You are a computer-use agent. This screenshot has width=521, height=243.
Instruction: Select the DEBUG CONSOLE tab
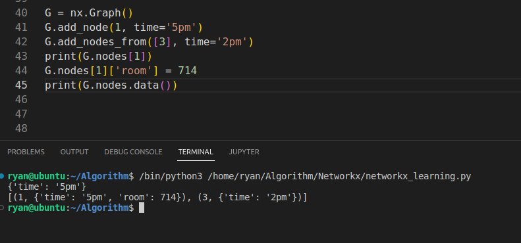pyautogui.click(x=133, y=152)
